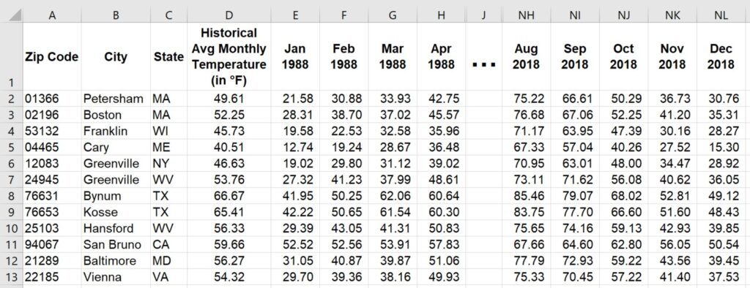Click value 66.67 for Bynum
Viewport: 750px width, 288px height.
point(229,196)
